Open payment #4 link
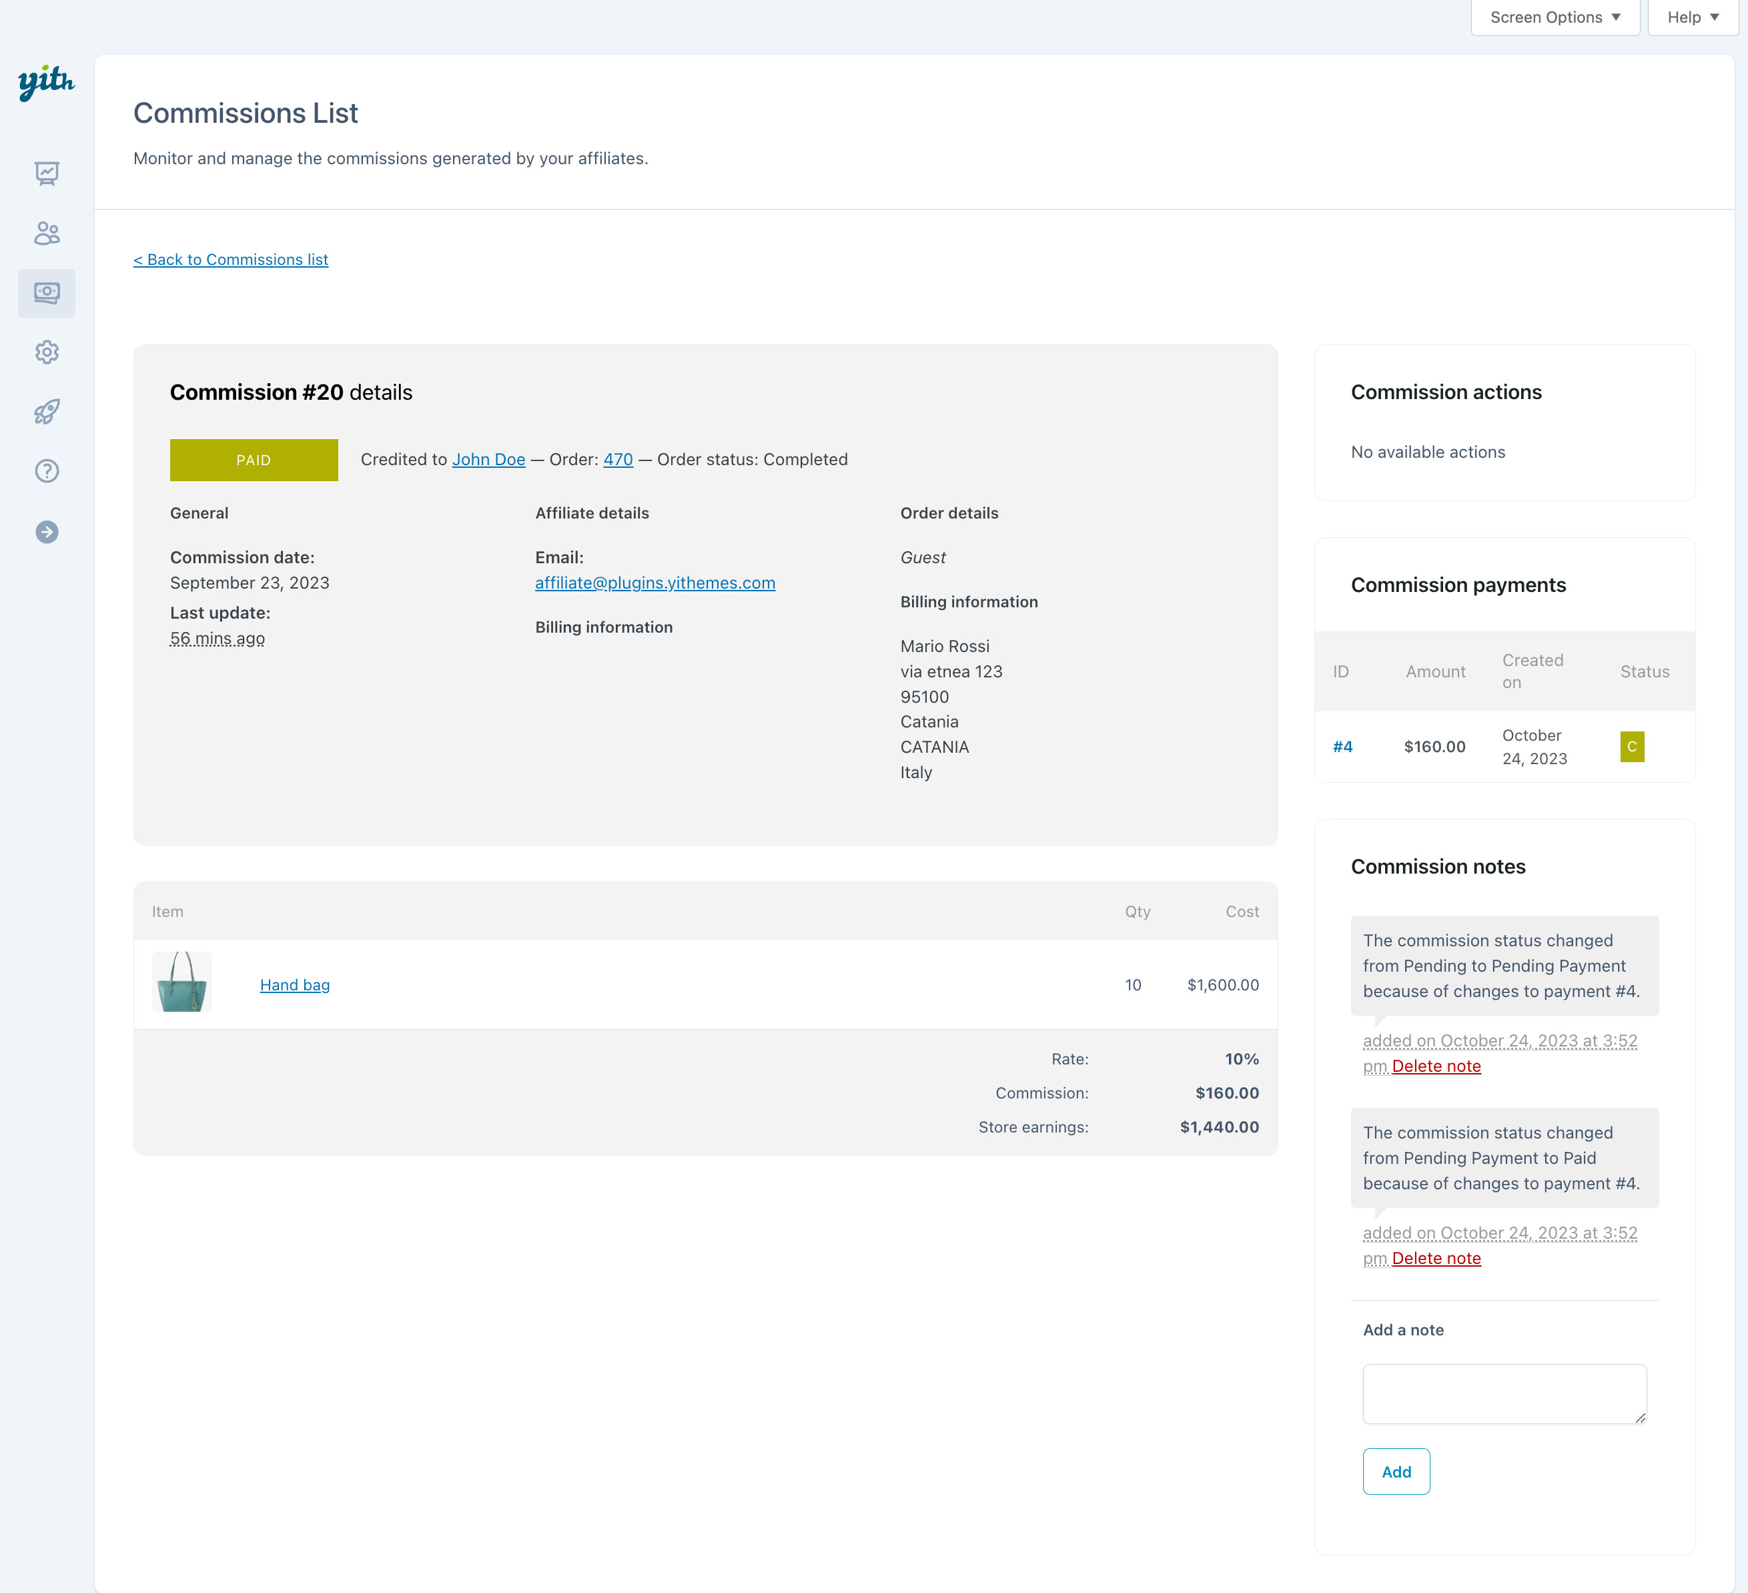 pos(1342,747)
